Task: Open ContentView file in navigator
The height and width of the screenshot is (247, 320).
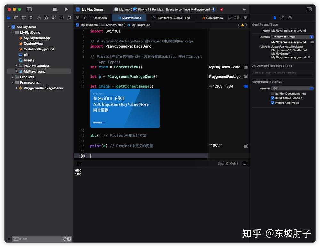Action: click(34, 43)
